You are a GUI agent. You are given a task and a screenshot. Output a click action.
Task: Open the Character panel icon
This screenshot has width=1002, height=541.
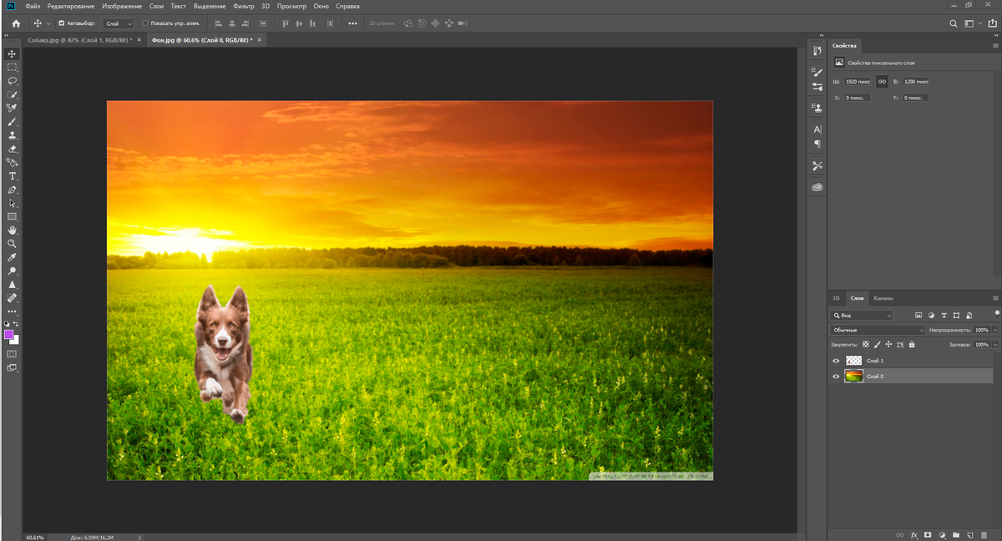point(817,129)
